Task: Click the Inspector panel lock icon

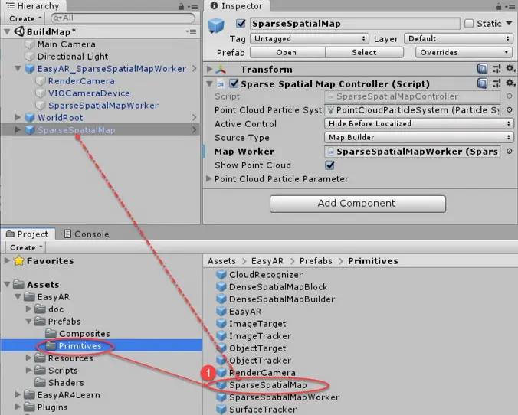Action: pyautogui.click(x=499, y=6)
